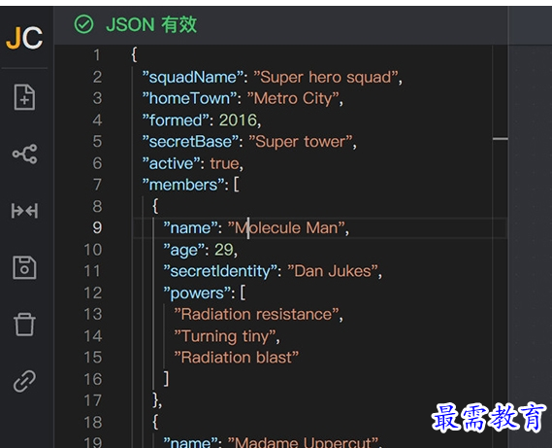This screenshot has height=448, width=552.
Task: Click the green checkmark validity icon
Action: 83,24
